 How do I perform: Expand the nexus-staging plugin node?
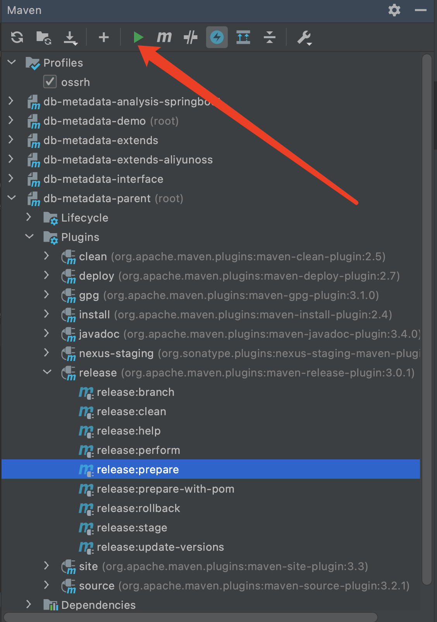point(46,353)
